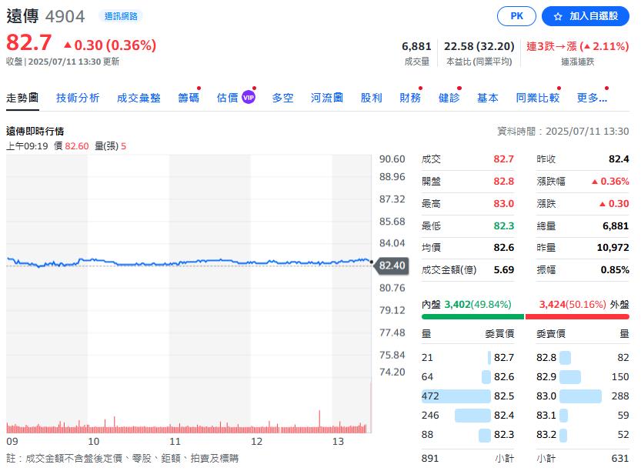This screenshot has width=641, height=471.
Task: Click ask price 82.8 row
Action: click(583, 357)
